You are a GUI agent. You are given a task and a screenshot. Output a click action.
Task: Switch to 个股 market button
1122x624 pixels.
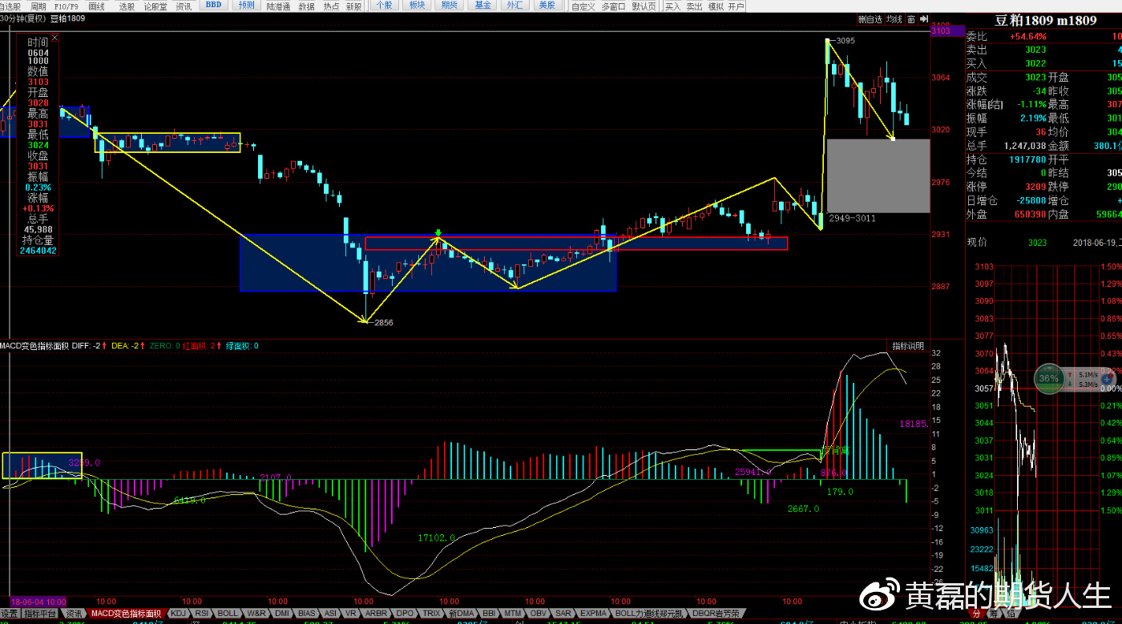point(384,5)
